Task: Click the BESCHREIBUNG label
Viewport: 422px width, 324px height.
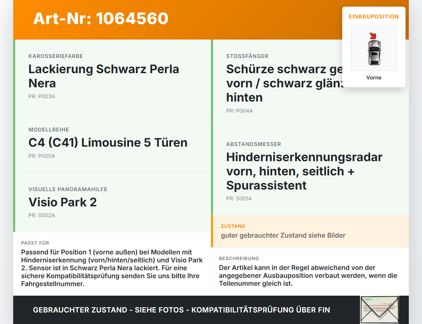Action: [239, 258]
